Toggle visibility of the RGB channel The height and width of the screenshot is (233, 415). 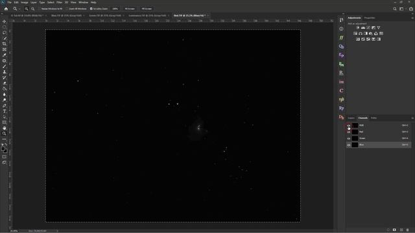[x=349, y=126]
